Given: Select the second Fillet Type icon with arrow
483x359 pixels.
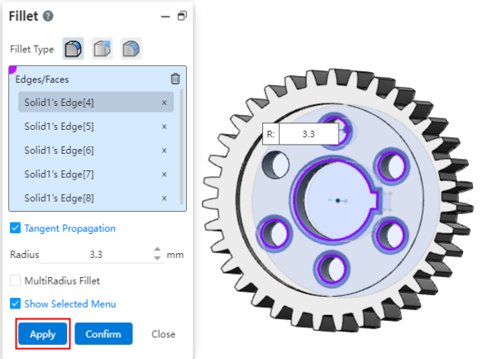Looking at the screenshot, I should tap(103, 49).
